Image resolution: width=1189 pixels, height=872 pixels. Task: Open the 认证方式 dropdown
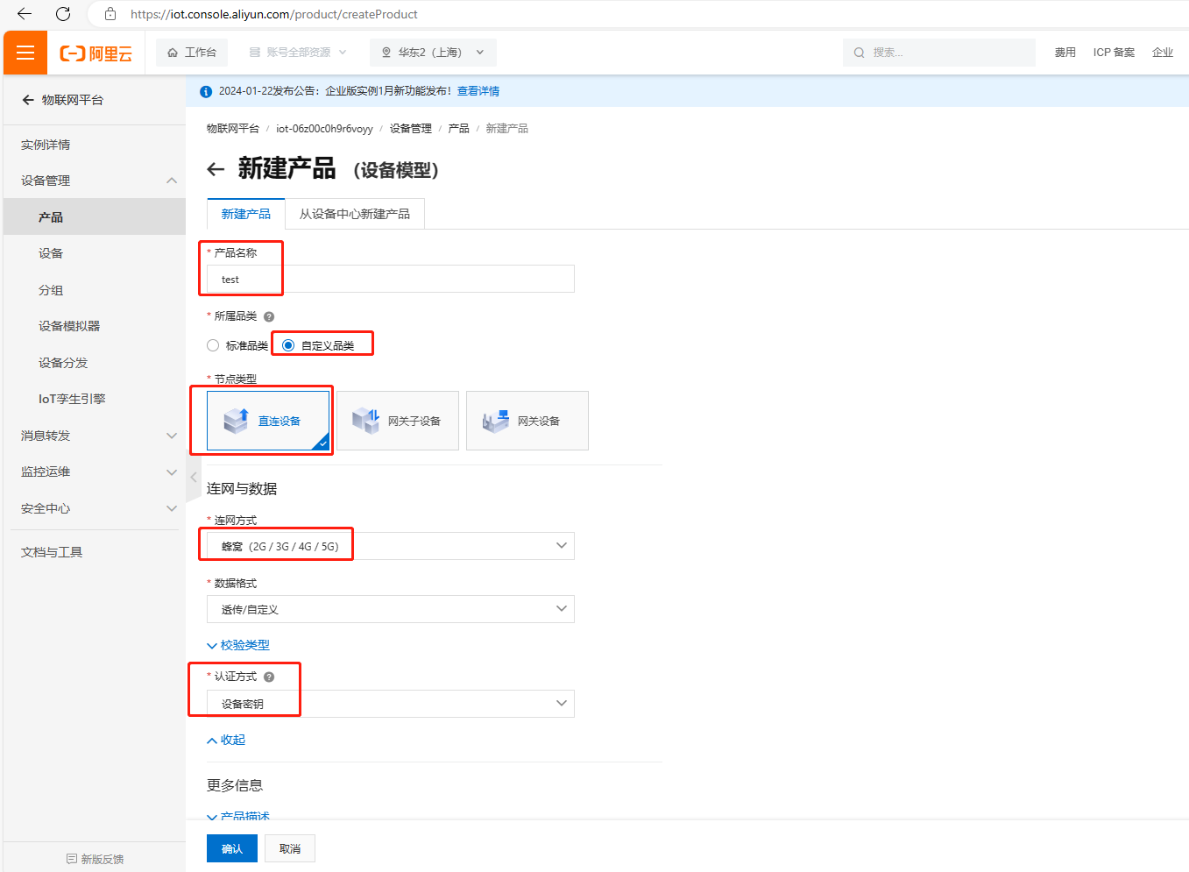391,704
